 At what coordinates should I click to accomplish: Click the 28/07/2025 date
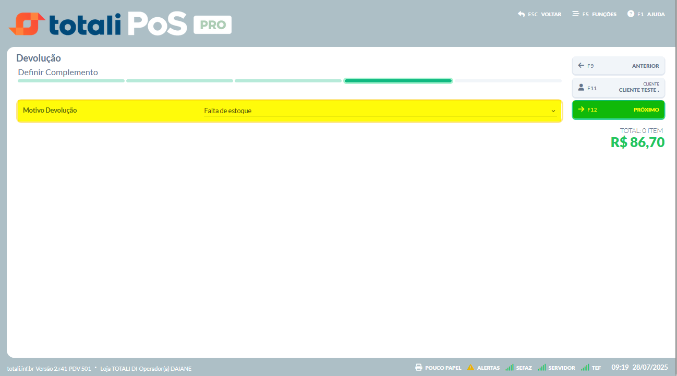650,368
